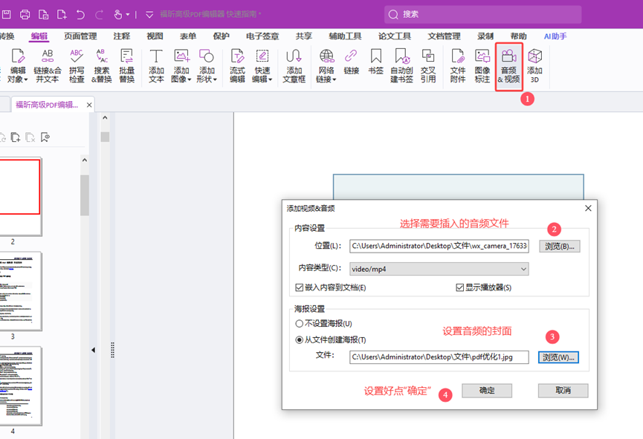
Task: Click the Add 3D (添加3D) icon
Action: (534, 66)
